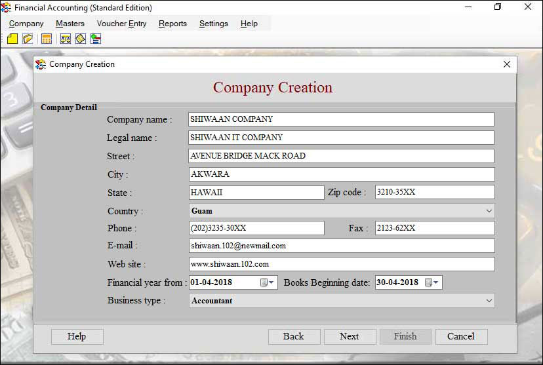Click the Zip code input field
The width and height of the screenshot is (543, 365).
(435, 192)
